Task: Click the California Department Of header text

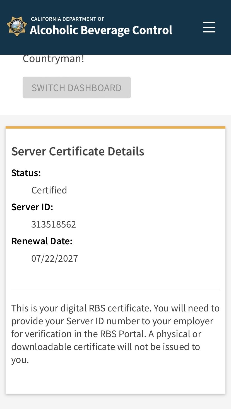Action: coord(68,19)
